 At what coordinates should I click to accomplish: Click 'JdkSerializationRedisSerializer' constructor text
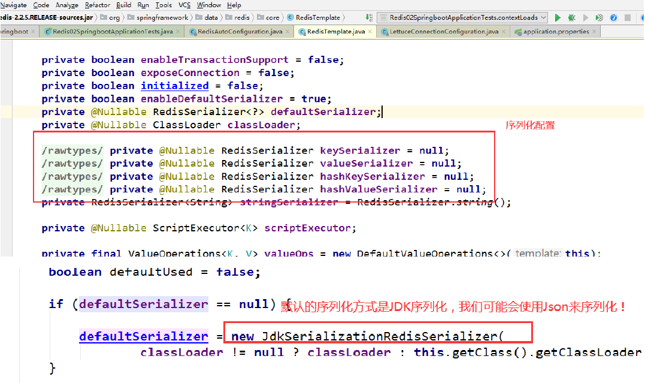(379, 336)
